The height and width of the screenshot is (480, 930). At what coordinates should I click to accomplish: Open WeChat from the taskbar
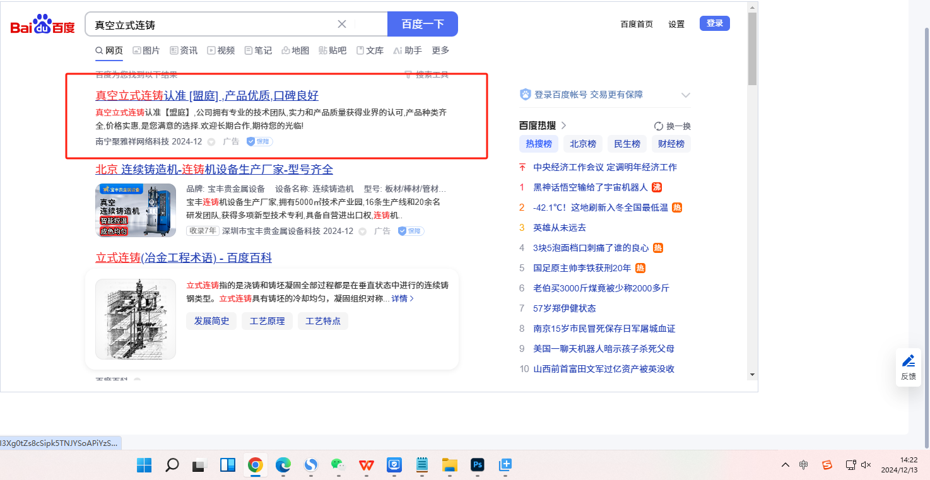click(x=339, y=465)
